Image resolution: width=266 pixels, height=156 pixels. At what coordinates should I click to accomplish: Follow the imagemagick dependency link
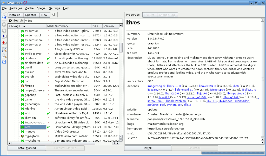pyautogui.click(x=157, y=86)
